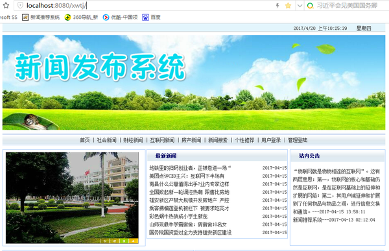The height and width of the screenshot is (251, 389).
Task: Click the green 360 search engine icon
Action: coord(310,5)
